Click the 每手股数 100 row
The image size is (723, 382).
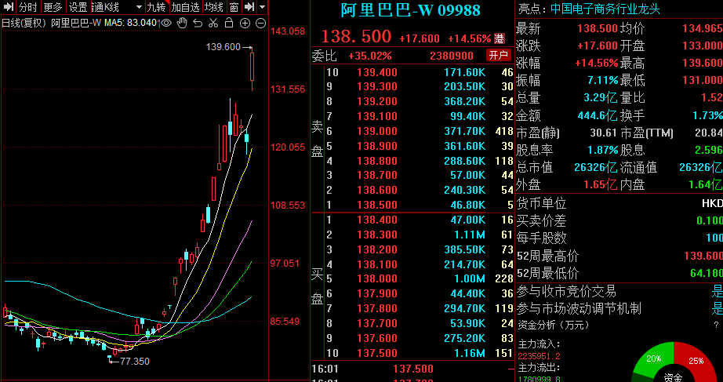619,238
